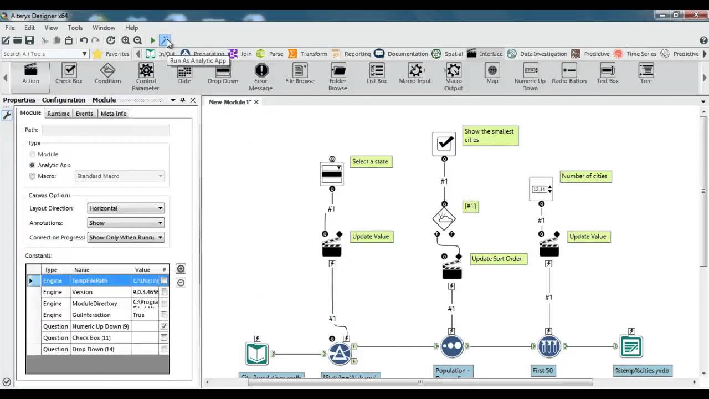Run the module with green play button
Screen dimensions: 709x399
click(153, 40)
